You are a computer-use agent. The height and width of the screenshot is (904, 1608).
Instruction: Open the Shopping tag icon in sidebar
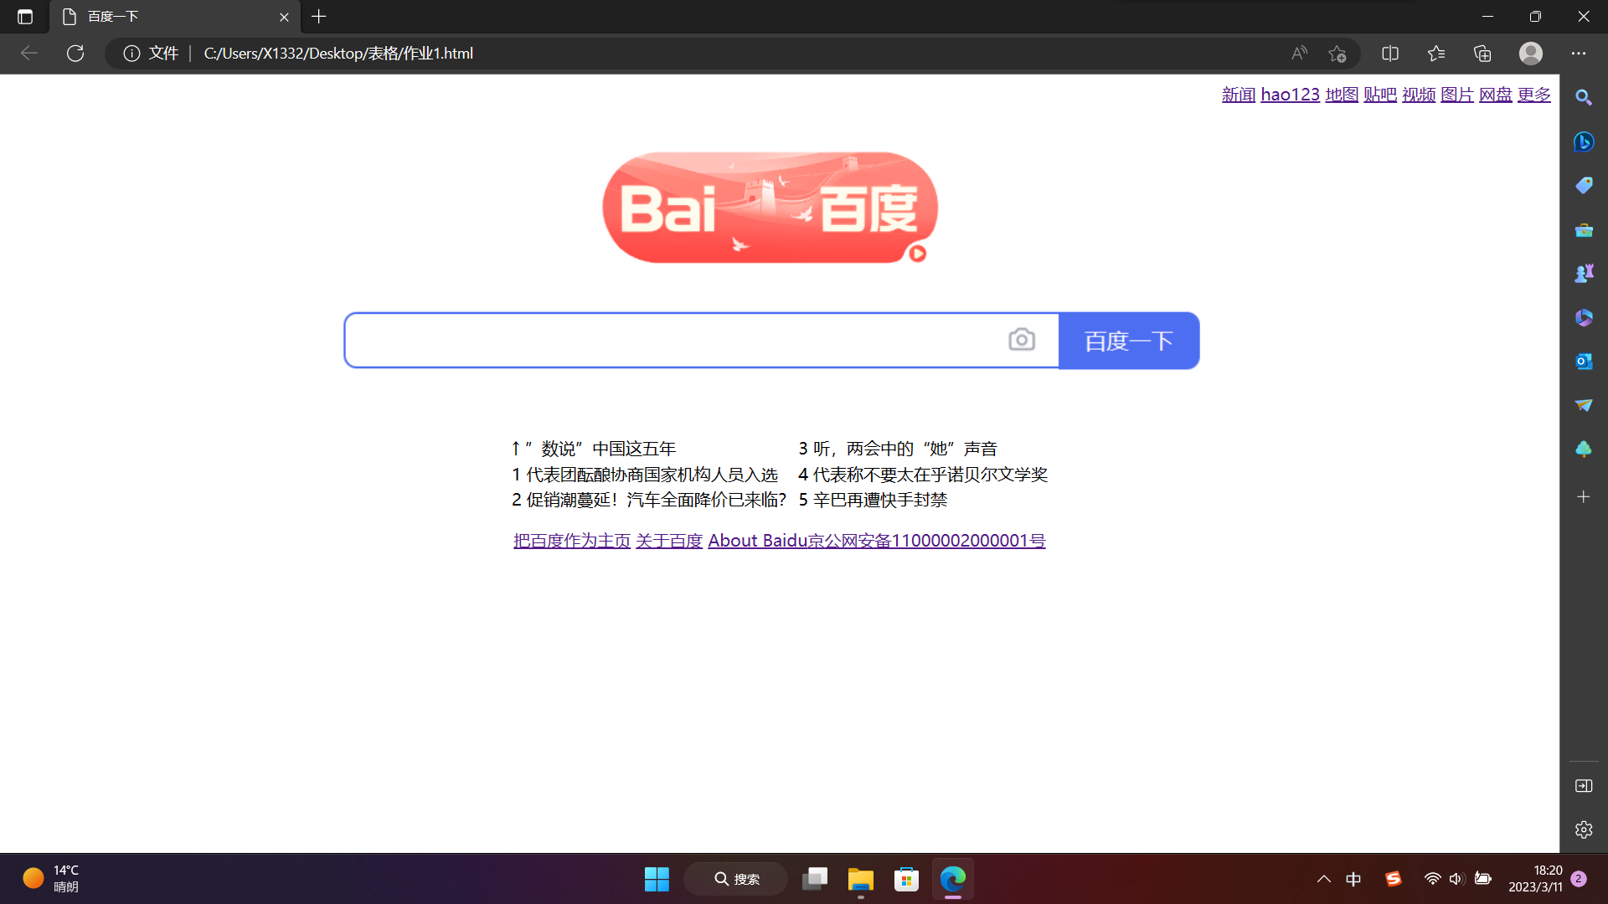tap(1583, 186)
